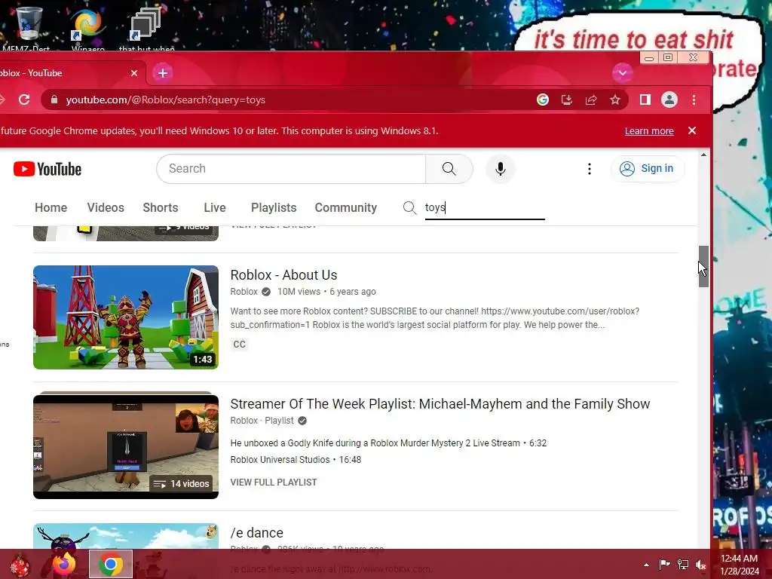Open the Playlists tab

tap(274, 208)
